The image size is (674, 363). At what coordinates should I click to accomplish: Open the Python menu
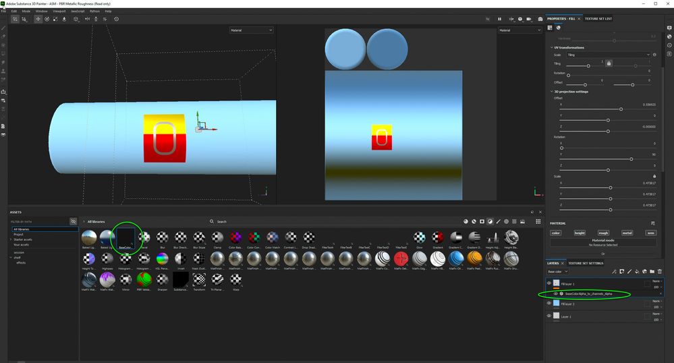[x=94, y=11]
